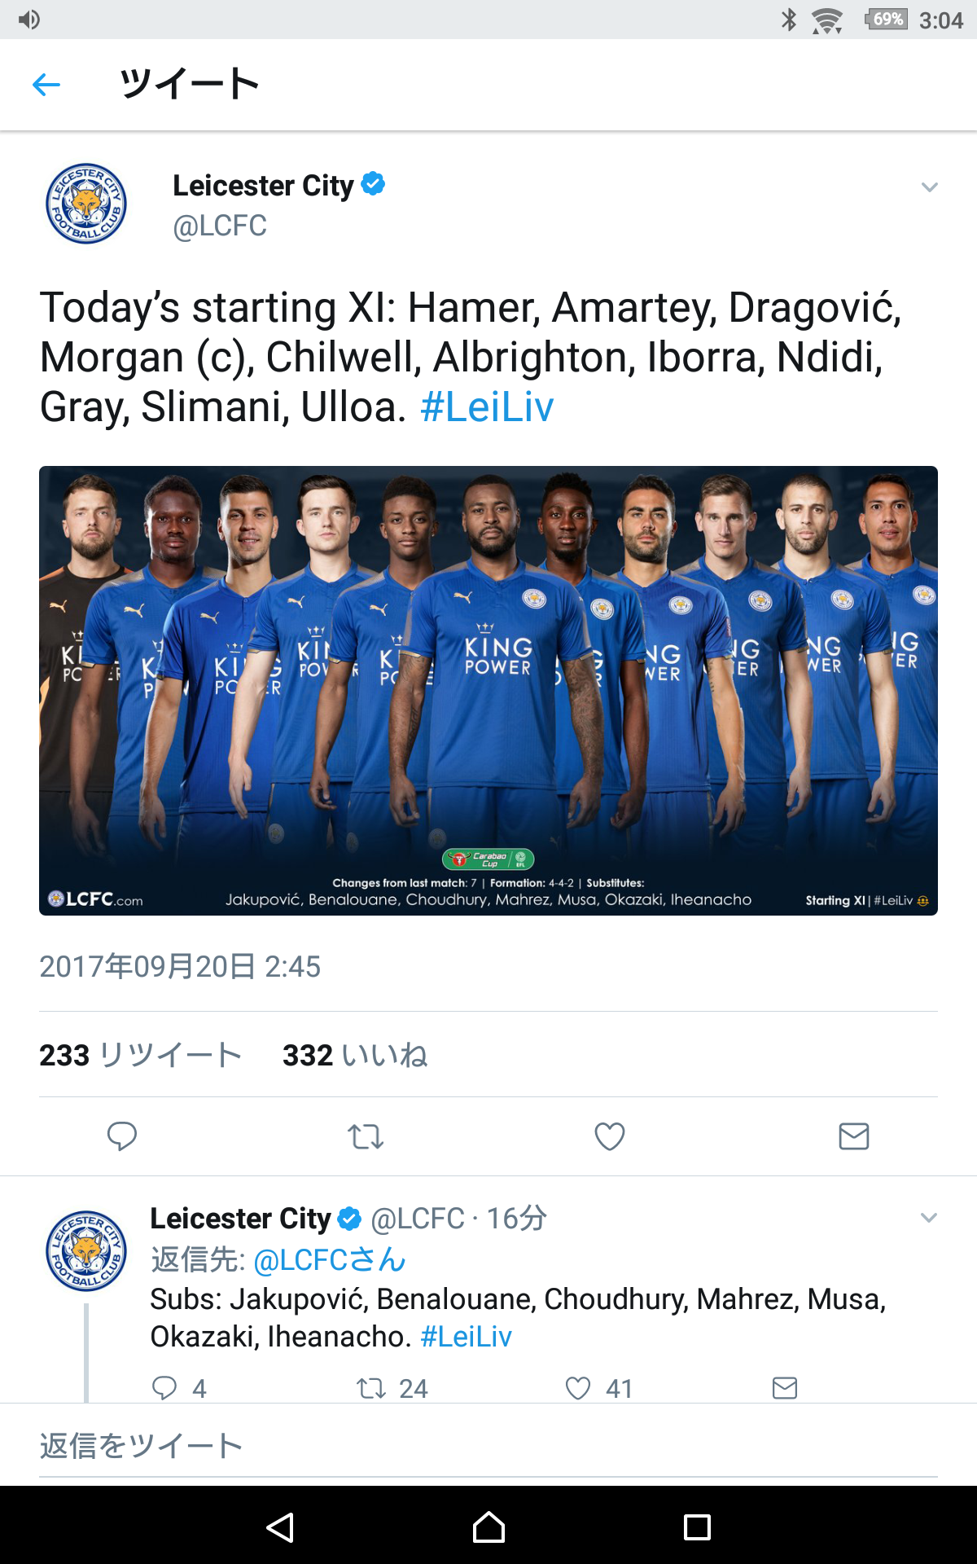Like the Subs reply tweet
The height and width of the screenshot is (1564, 977).
(578, 1387)
